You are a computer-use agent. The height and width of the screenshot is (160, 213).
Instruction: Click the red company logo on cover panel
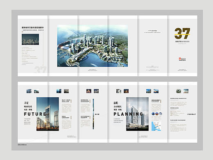(x=182, y=59)
